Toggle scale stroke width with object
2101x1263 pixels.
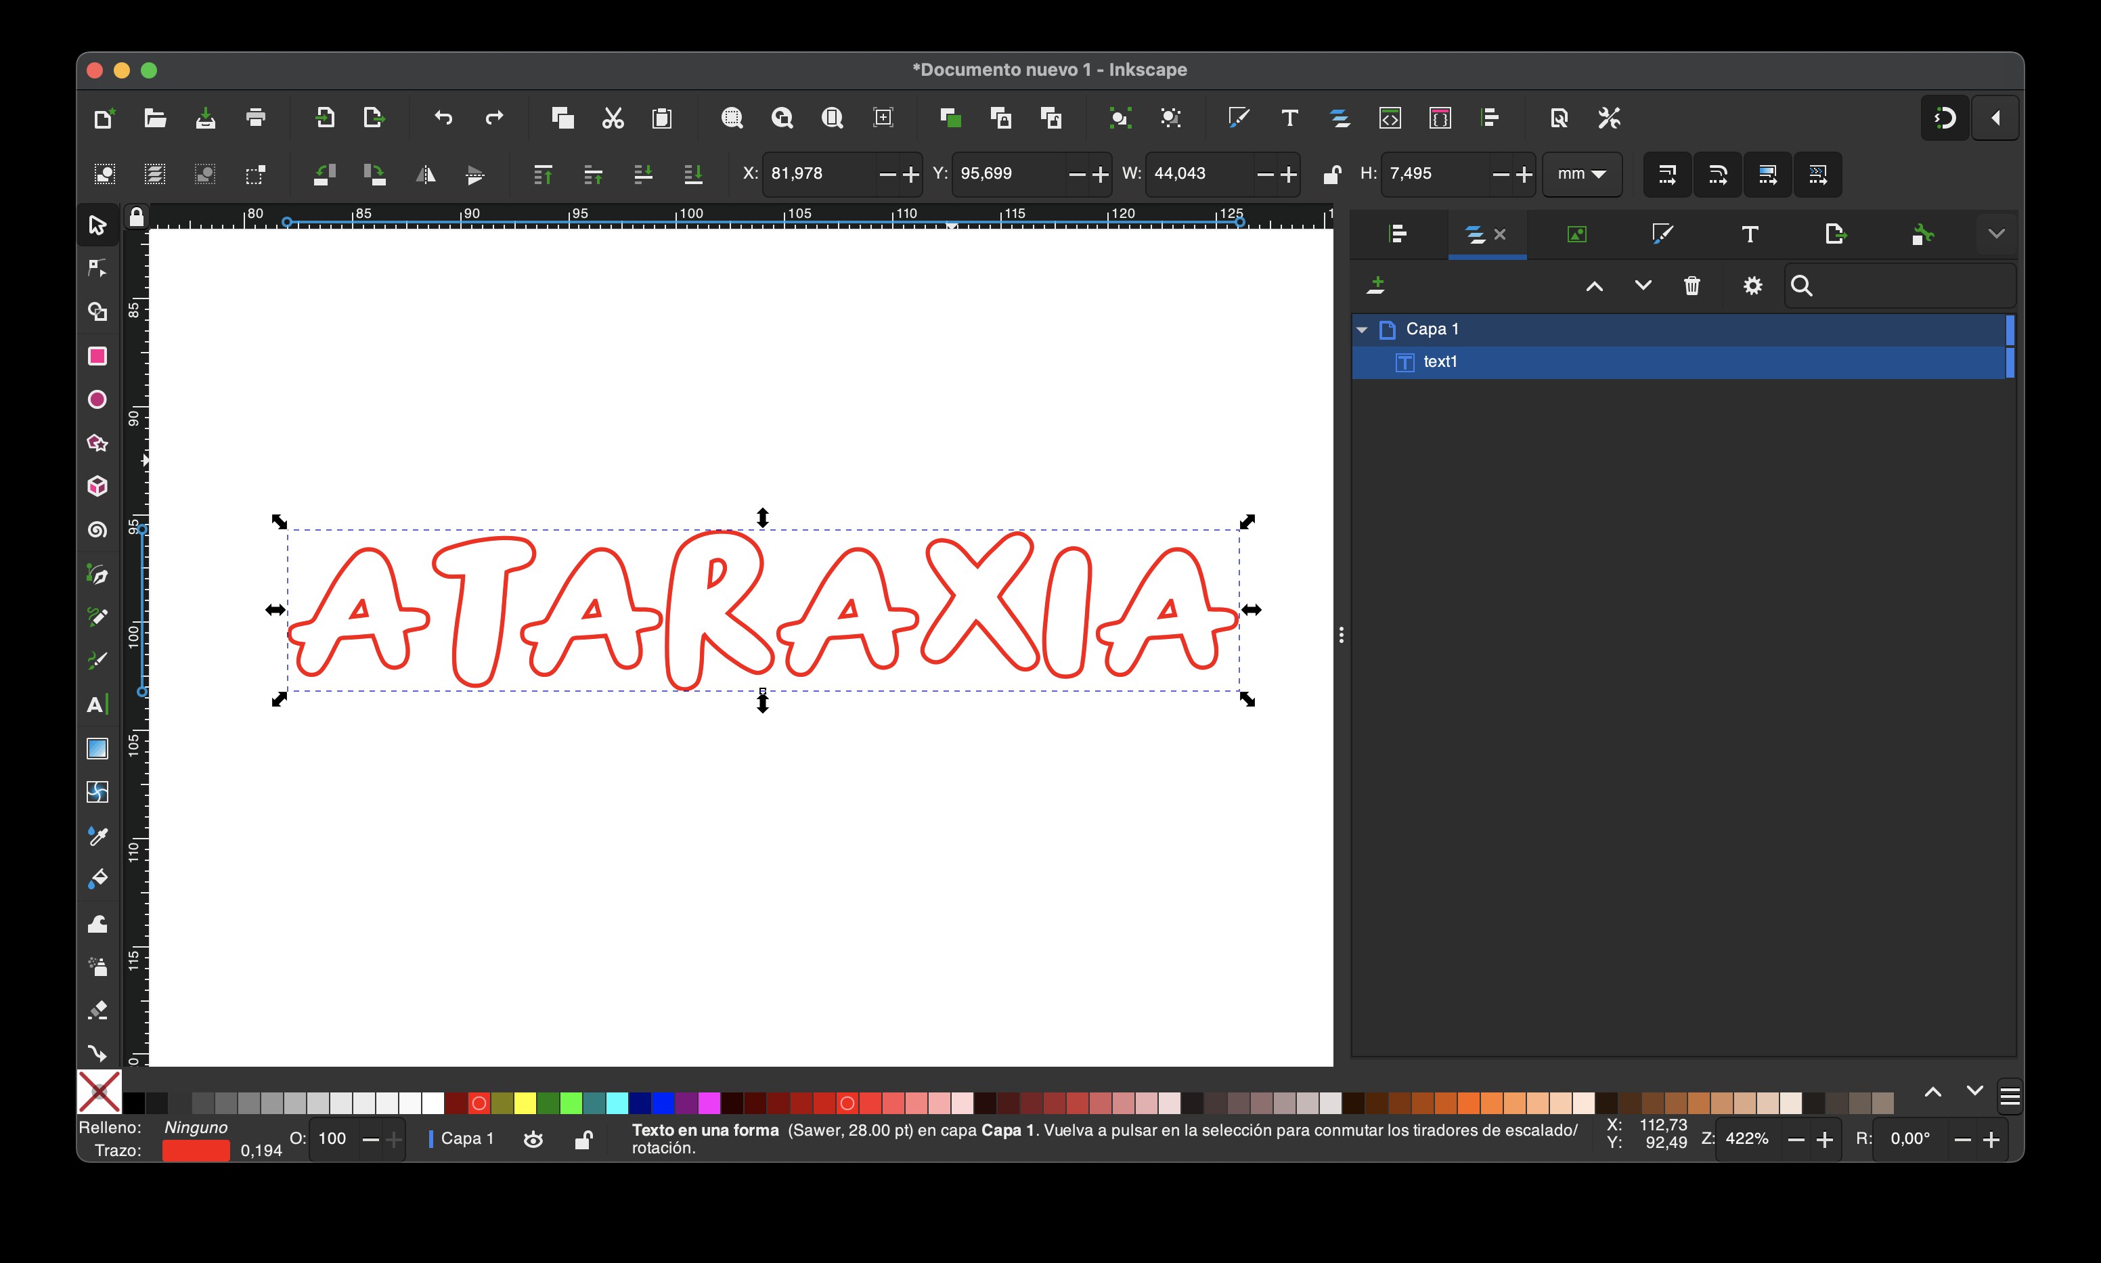[x=1666, y=175]
